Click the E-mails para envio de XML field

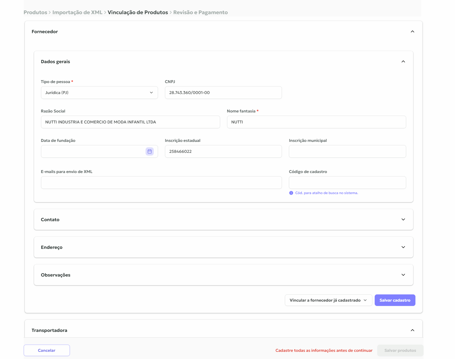161,183
